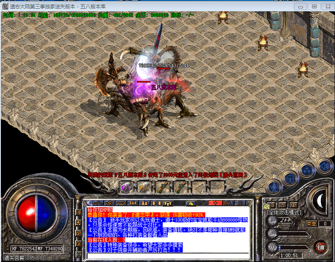
Task: Click the game clock 1:00:51 in bottom-right panel
Action: coord(289,255)
